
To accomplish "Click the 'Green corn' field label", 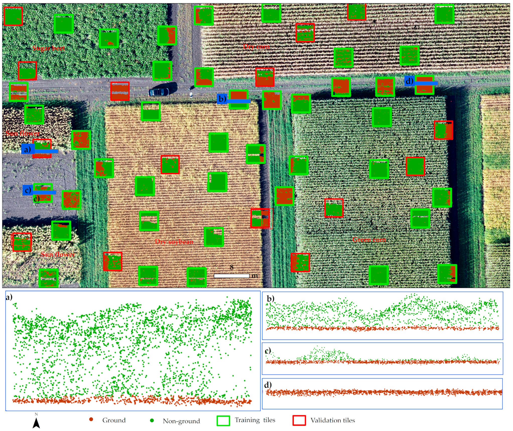I will coord(369,240).
